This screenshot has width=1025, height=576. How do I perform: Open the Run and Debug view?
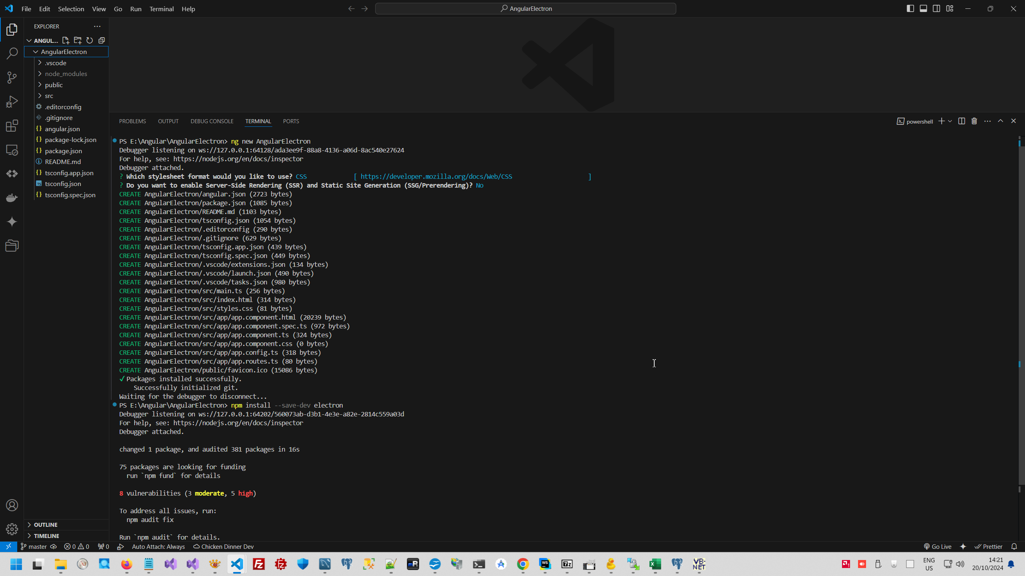pos(12,102)
